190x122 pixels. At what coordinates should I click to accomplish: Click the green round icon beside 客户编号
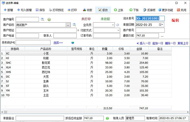49,19
